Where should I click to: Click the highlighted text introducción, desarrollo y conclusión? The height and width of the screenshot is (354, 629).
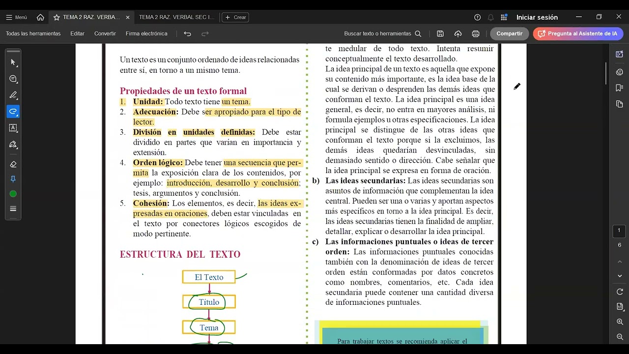(233, 183)
